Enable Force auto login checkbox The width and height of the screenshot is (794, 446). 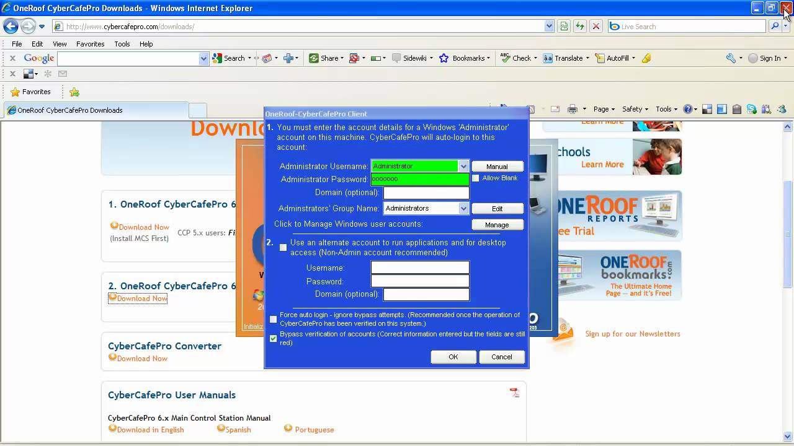pos(273,319)
